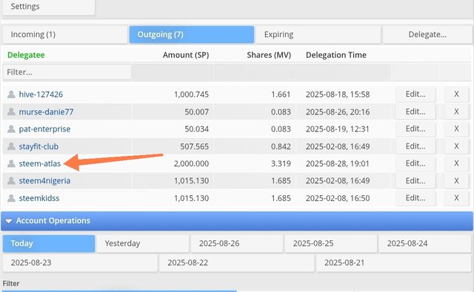This screenshot has height=292, width=474.
Task: Remove the pat-enterprise delegation with X
Action: coord(456,129)
